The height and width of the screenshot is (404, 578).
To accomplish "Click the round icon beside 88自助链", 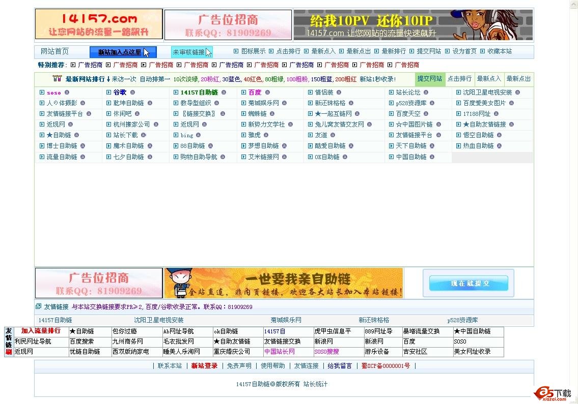I will (210, 146).
